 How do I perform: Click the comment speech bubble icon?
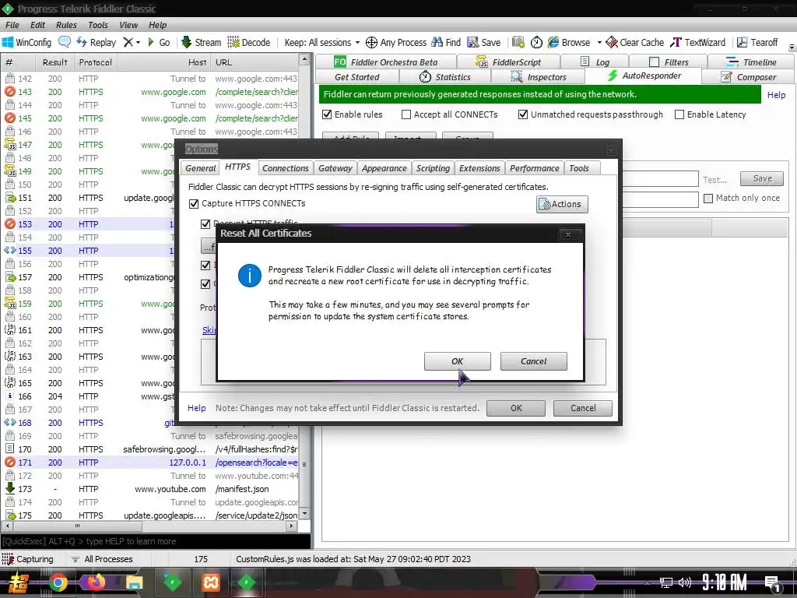pyautogui.click(x=65, y=42)
